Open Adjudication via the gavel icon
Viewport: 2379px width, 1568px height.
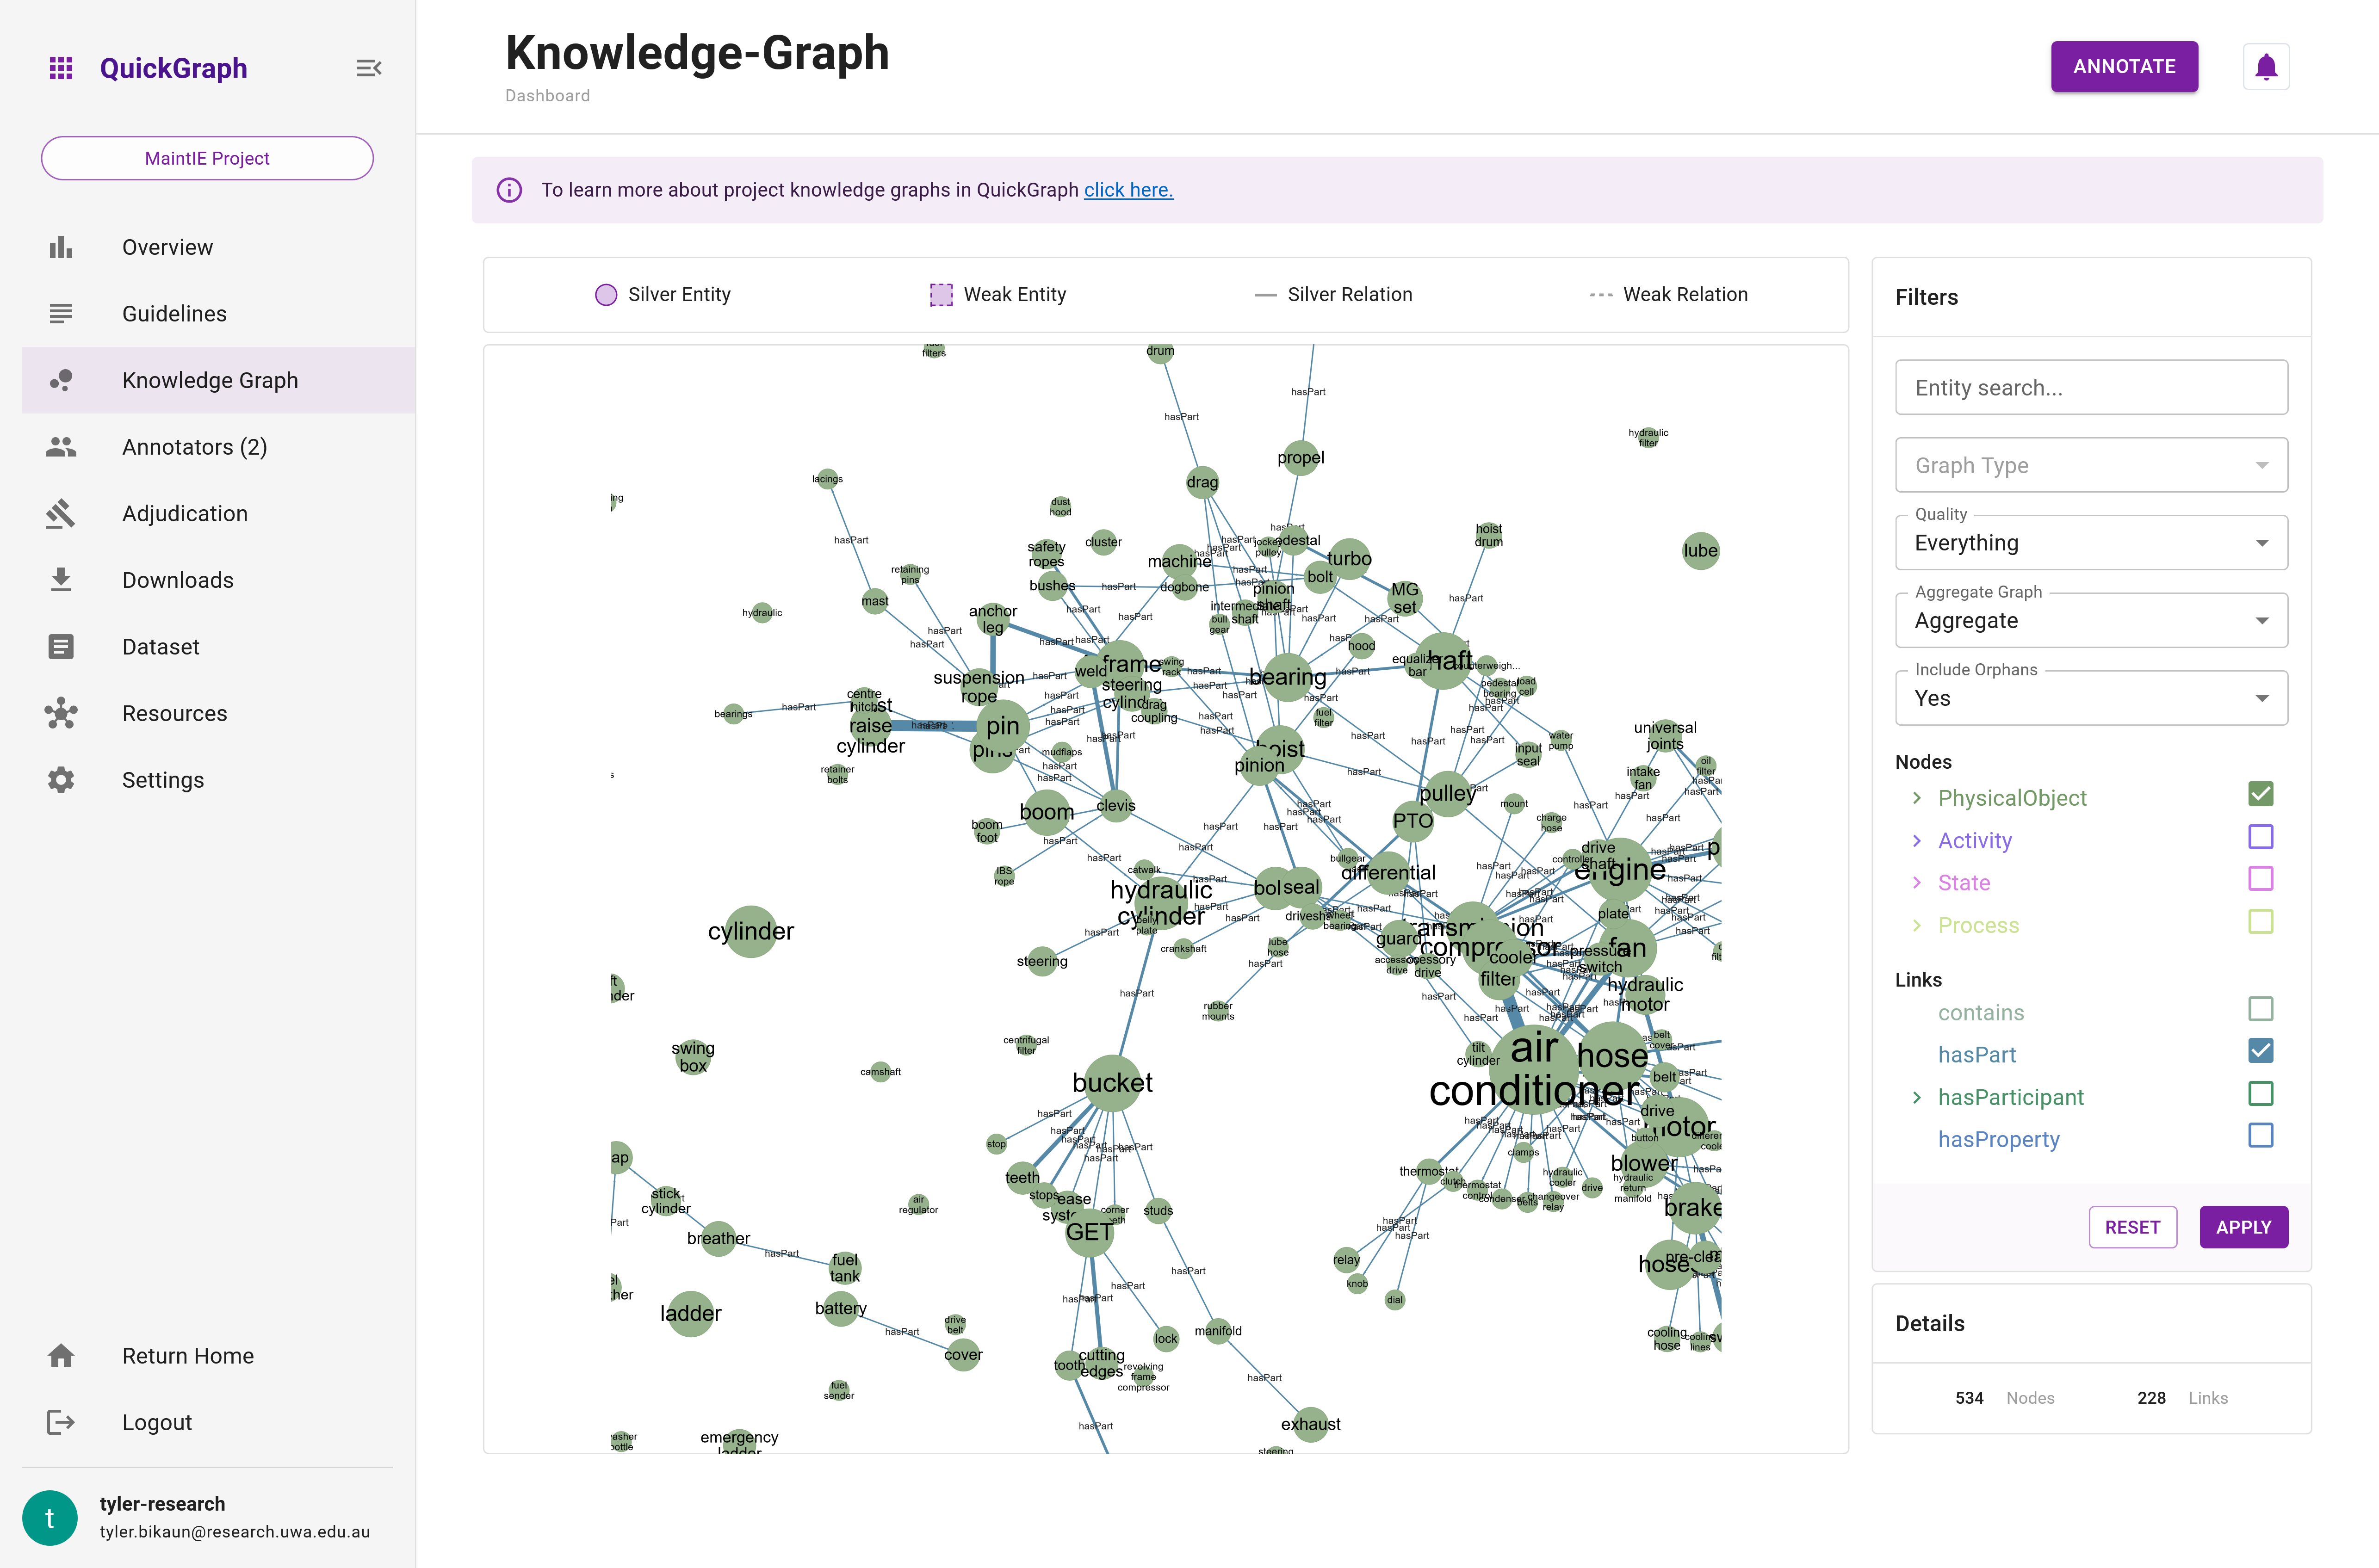pos(61,513)
